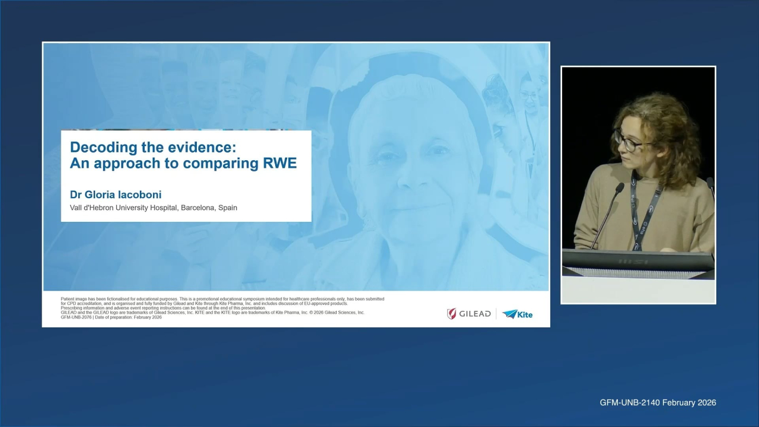Click 'Vall d'Hebron University Hospital, Barcelona, Spain'
This screenshot has width=759, height=427.
153,208
